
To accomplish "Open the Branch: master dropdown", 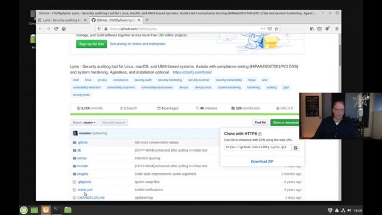I will click(84, 122).
